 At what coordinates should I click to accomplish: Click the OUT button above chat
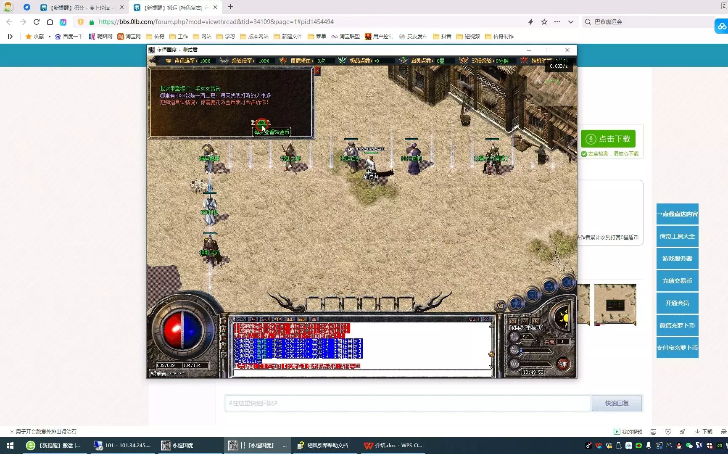(474, 319)
